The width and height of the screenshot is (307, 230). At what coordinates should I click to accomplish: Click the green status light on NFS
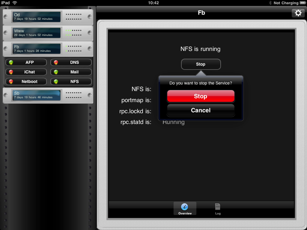pyautogui.click(x=56, y=82)
